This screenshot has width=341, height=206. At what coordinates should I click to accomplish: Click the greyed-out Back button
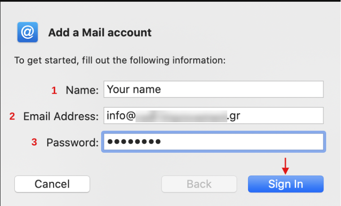[199, 184]
